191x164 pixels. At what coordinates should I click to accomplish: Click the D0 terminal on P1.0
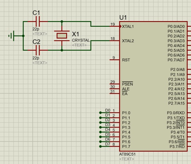pos(100,113)
